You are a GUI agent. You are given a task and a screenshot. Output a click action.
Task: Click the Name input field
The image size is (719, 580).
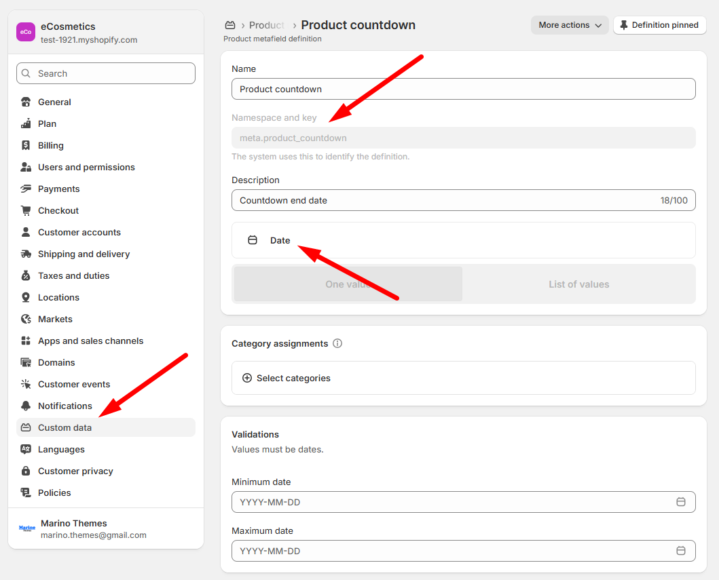point(464,89)
